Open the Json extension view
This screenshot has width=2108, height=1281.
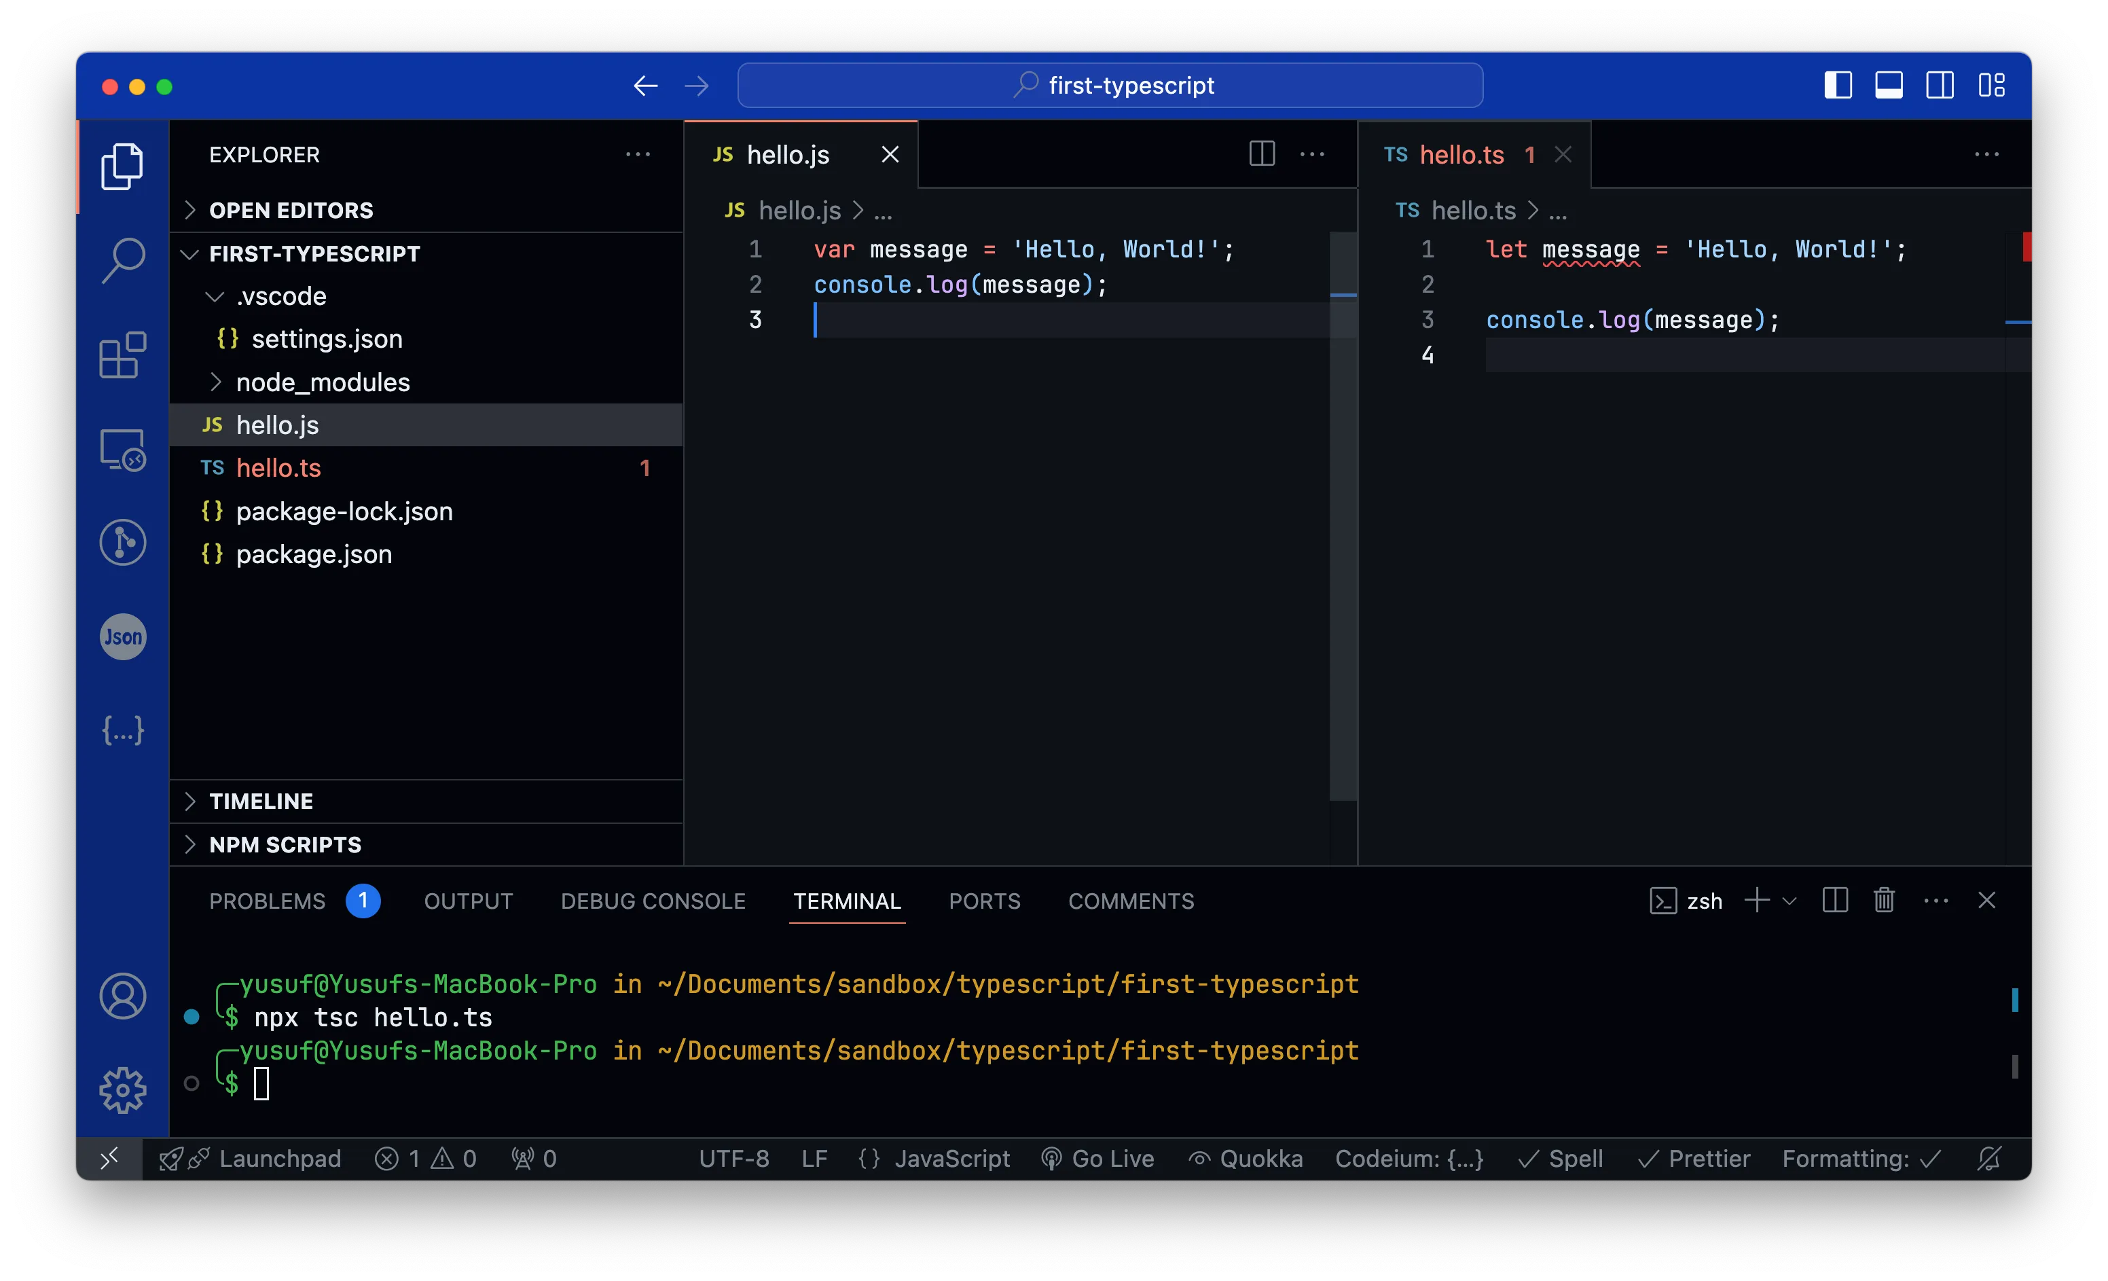pyautogui.click(x=122, y=636)
